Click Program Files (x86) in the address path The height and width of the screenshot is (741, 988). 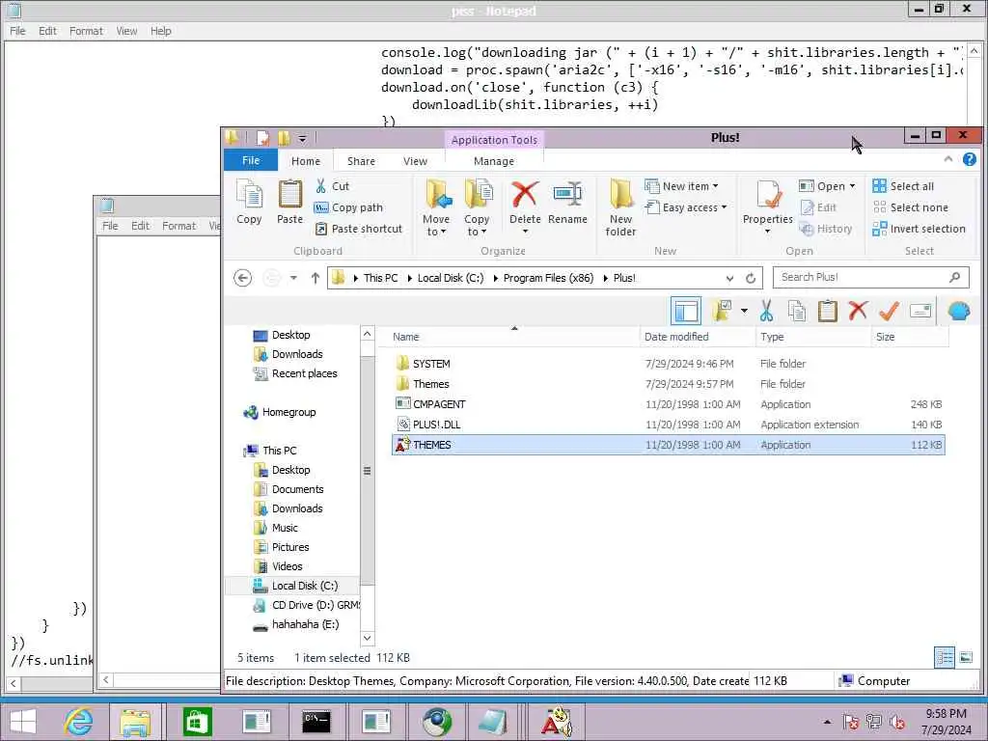click(x=548, y=278)
